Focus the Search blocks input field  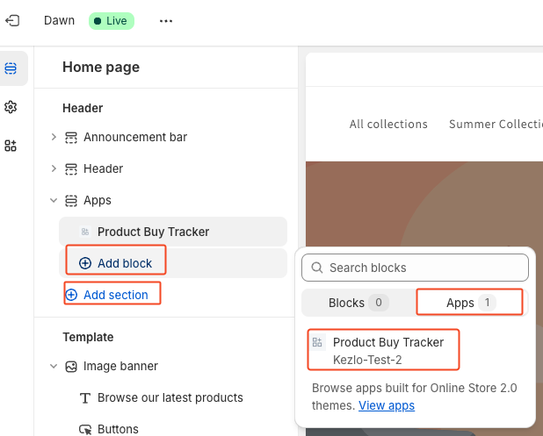point(422,268)
